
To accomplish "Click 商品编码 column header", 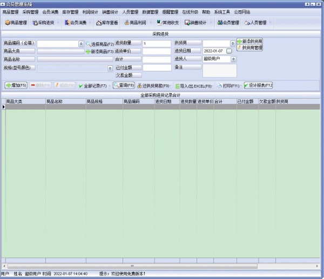I will point(139,102).
